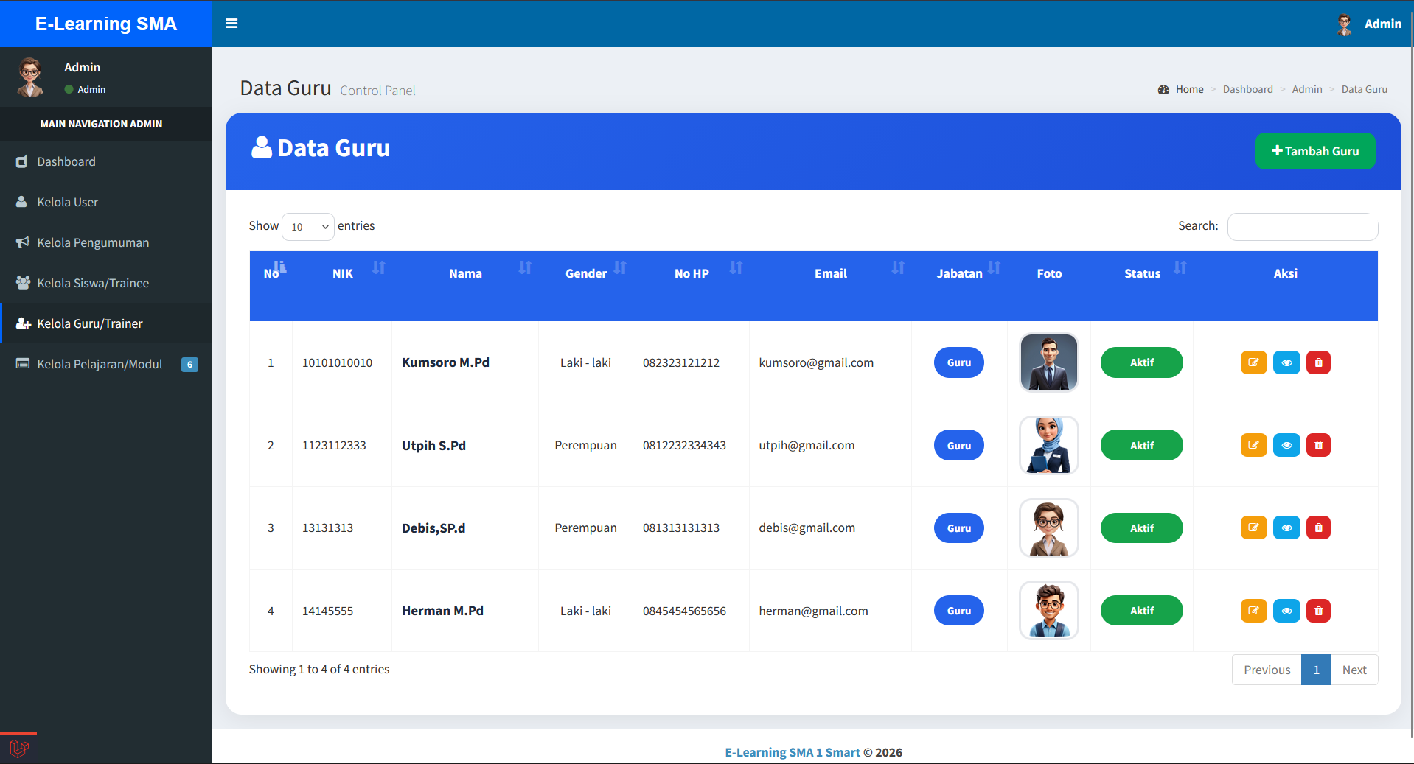Open Kelola User menu item

pos(106,202)
